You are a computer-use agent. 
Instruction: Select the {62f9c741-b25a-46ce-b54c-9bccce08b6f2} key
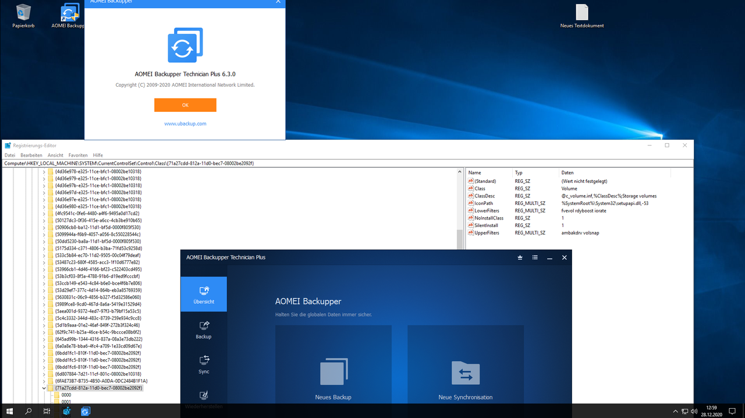98,332
